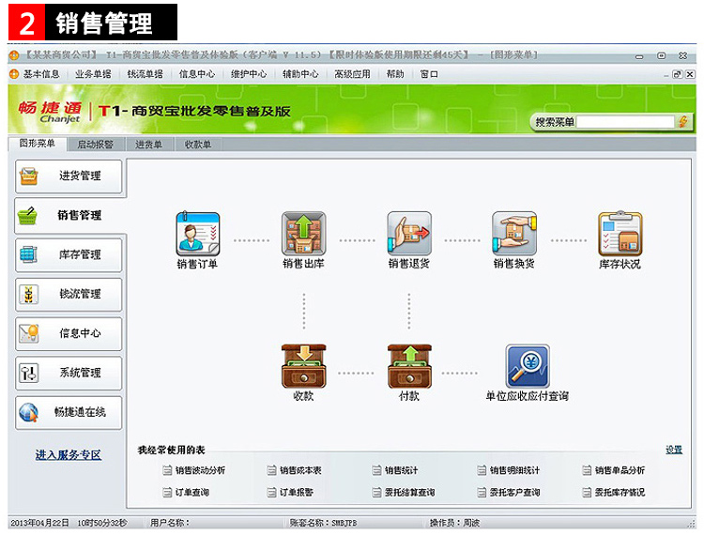Click the 设置 link for frequent reports
The image size is (704, 535).
pos(674,450)
